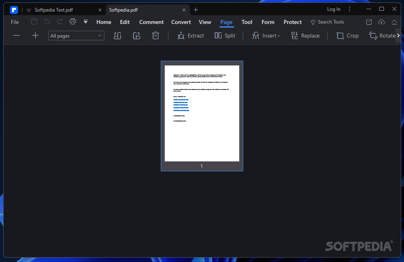Open the File menu
This screenshot has height=262, width=404.
(x=15, y=22)
